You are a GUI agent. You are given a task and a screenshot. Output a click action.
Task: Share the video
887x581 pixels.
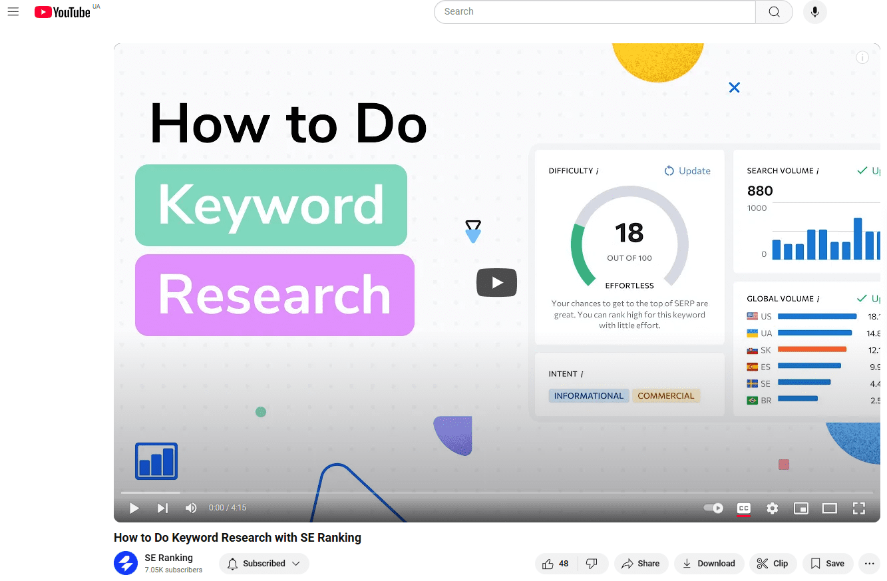pos(641,563)
